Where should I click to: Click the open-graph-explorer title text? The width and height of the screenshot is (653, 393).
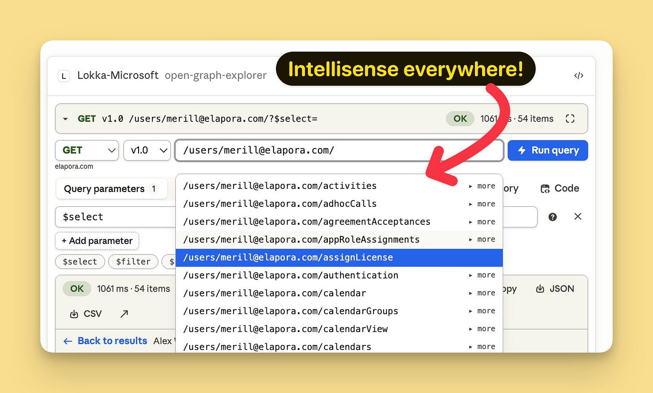(216, 75)
